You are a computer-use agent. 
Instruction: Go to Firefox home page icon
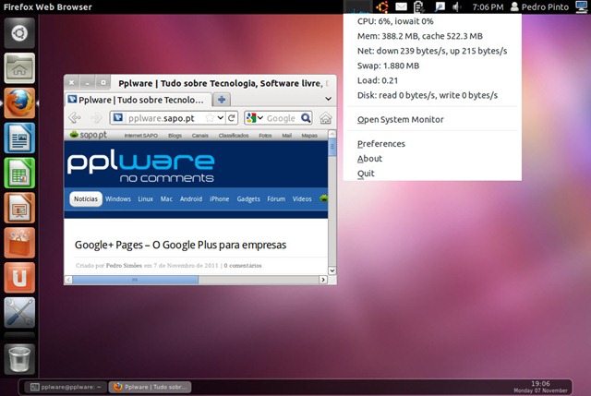326,118
